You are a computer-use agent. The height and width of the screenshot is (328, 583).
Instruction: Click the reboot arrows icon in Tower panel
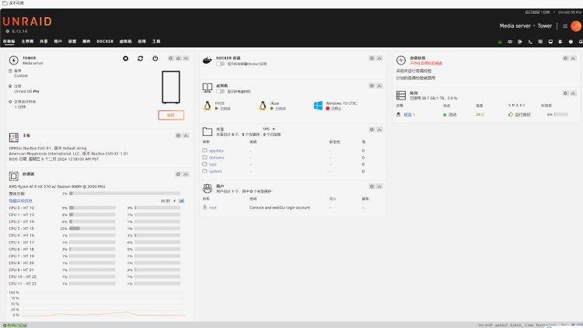point(140,58)
